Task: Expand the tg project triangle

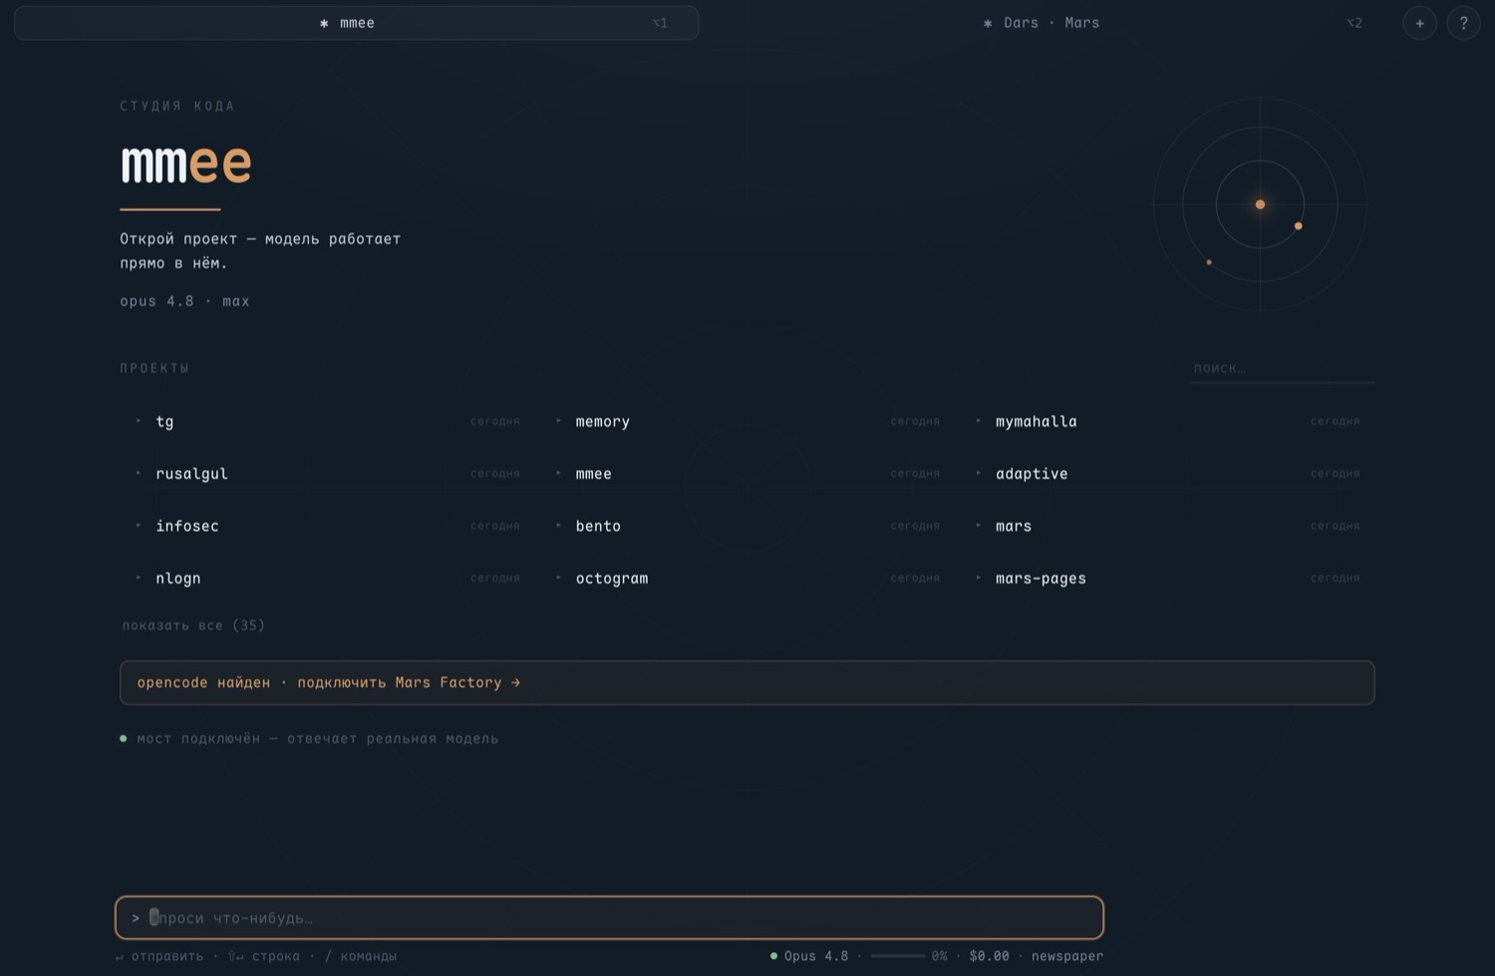Action: tap(139, 421)
